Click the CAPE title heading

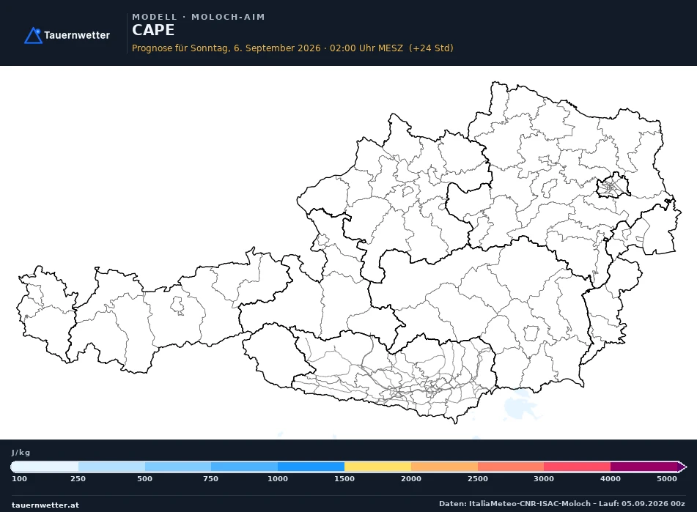click(153, 30)
